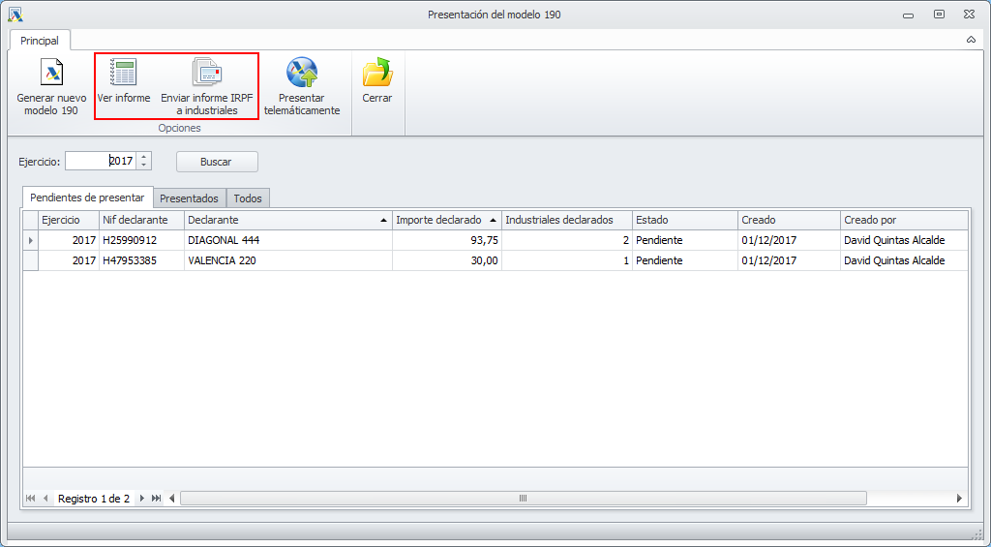Viewport: 991px width, 547px height.
Task: Sort by Creado column header
Action: 789,220
